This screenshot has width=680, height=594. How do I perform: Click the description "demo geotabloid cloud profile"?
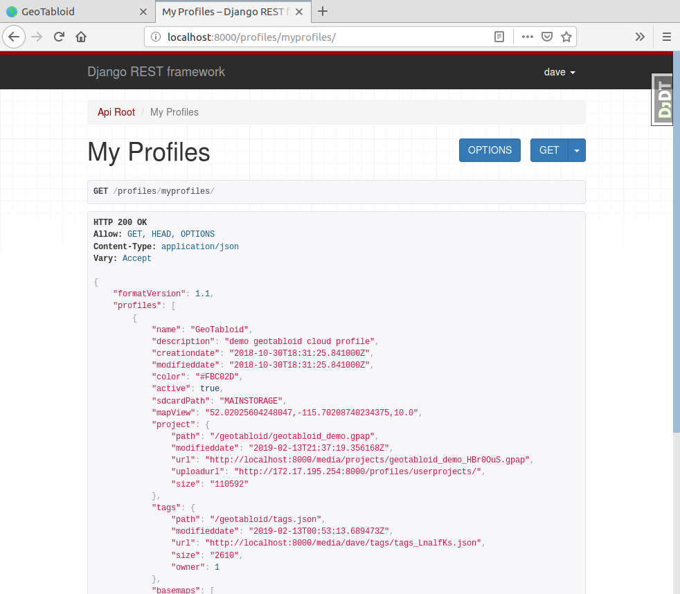tap(299, 342)
